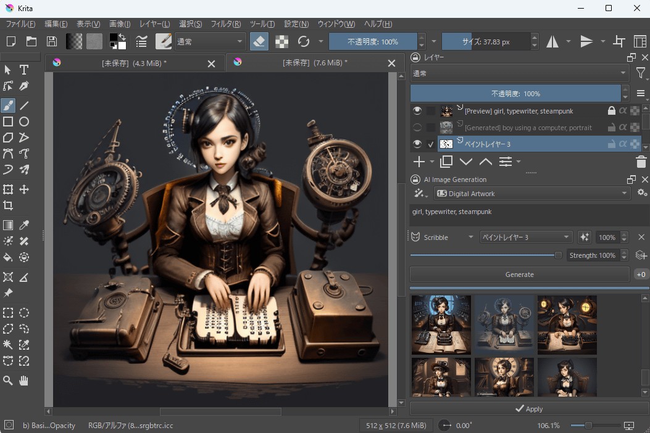650x433 pixels.
Task: Open AI Image Generation settings gear
Action: [x=642, y=193]
